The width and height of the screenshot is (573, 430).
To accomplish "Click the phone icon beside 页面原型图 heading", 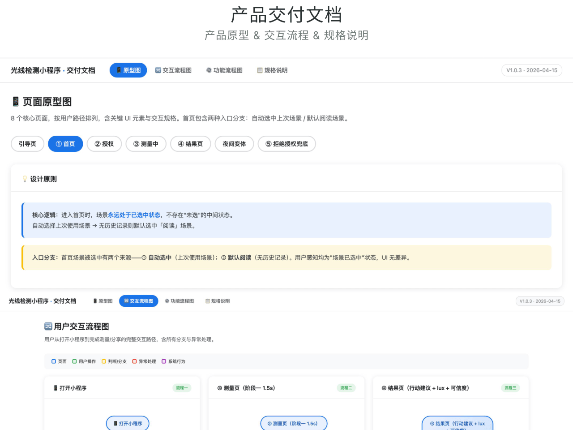I will point(16,102).
